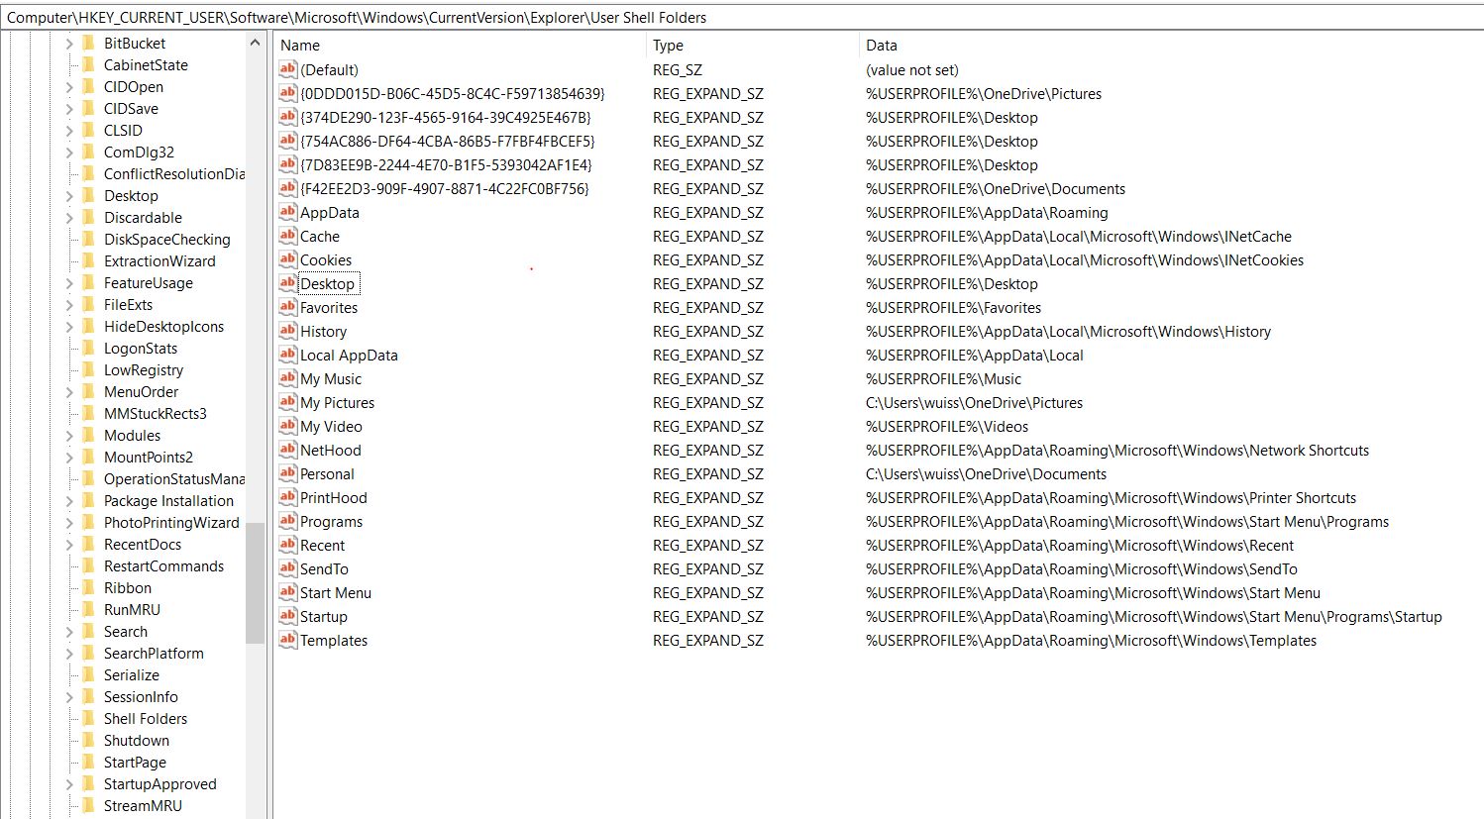Screen dimensions: 1484x819
Task: Select the Programs value name
Action: click(x=331, y=521)
